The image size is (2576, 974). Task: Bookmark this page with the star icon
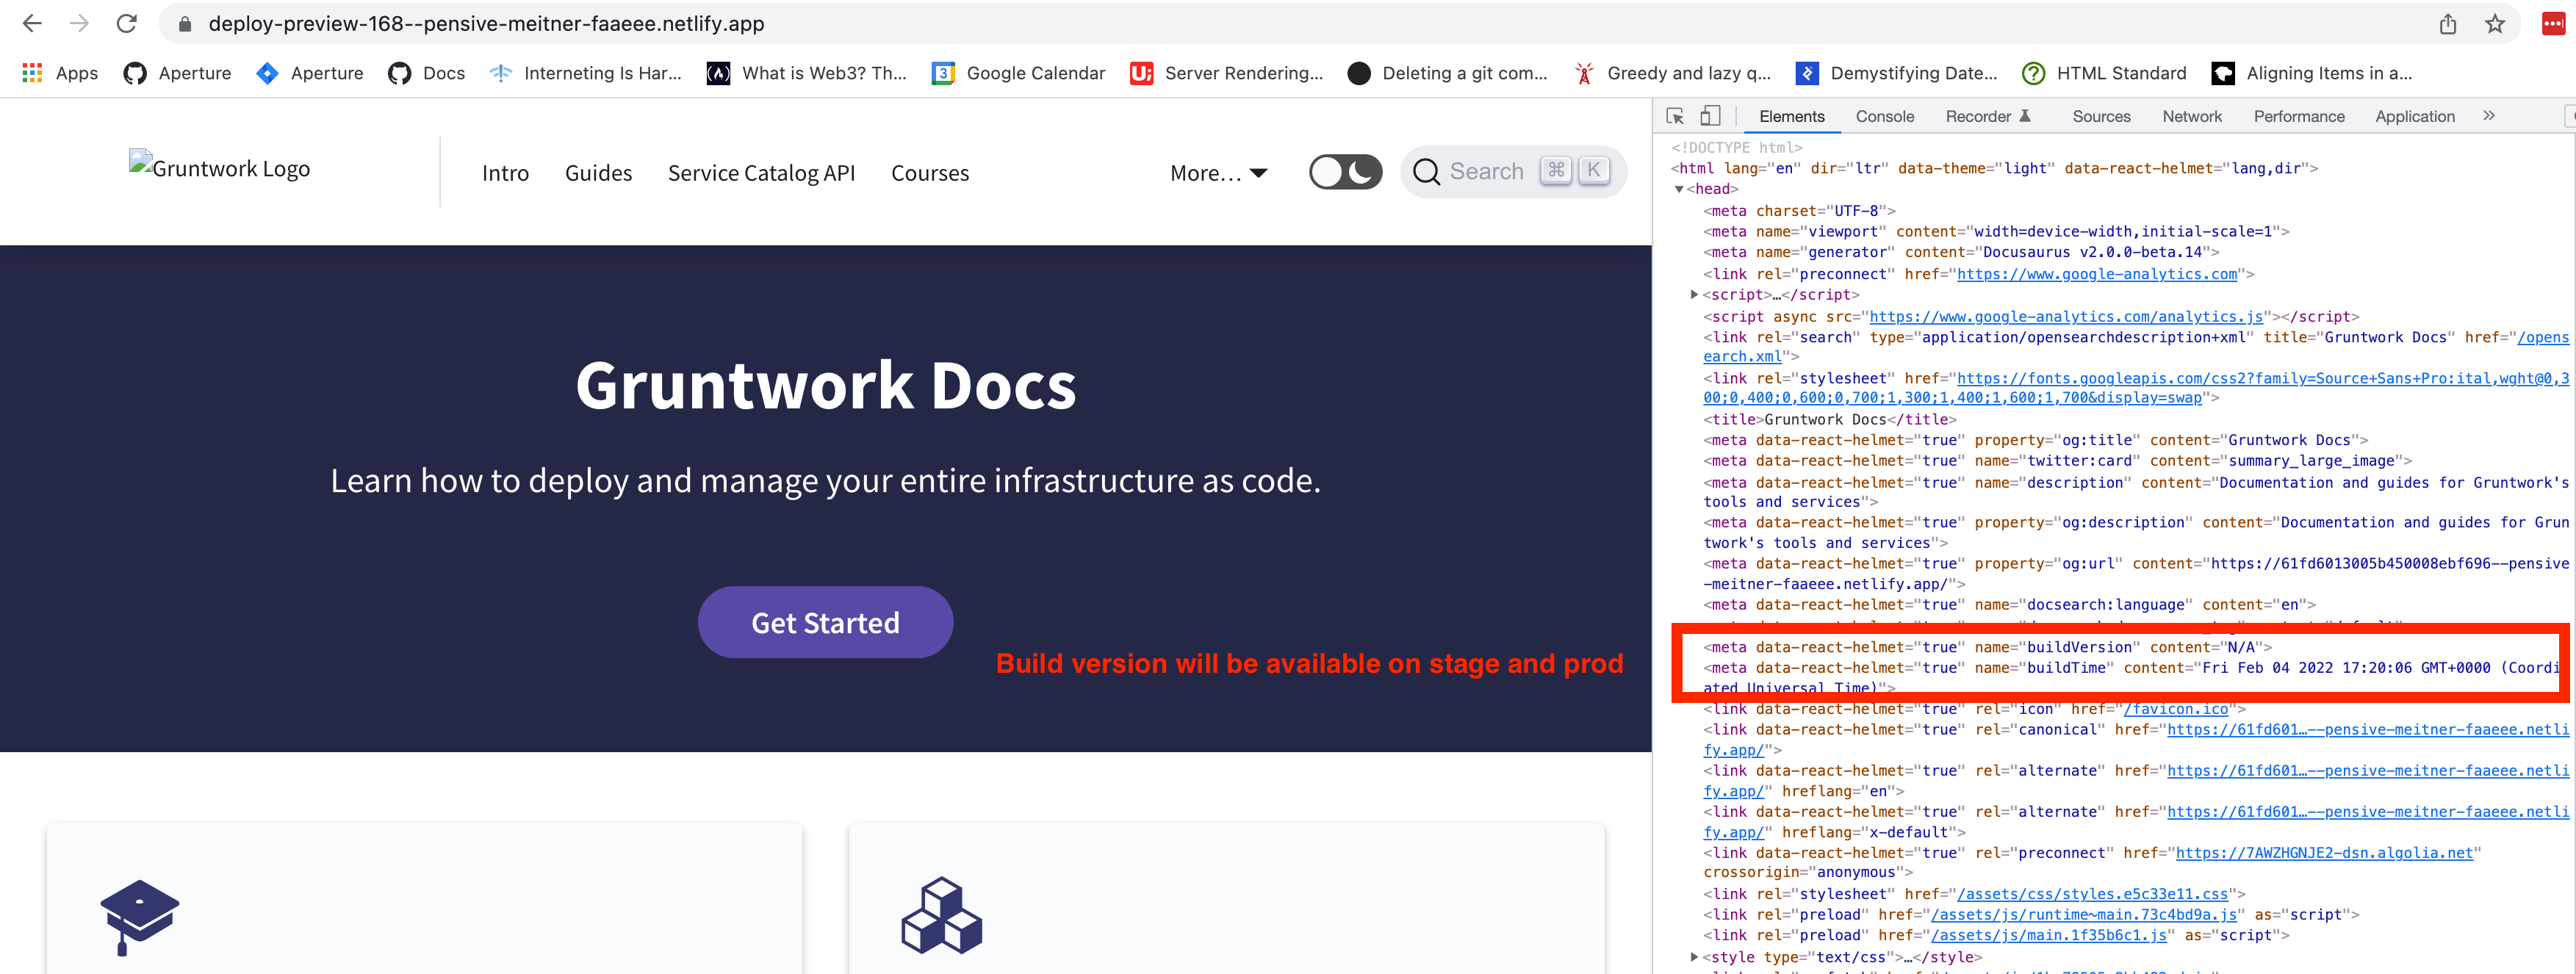click(x=2495, y=24)
